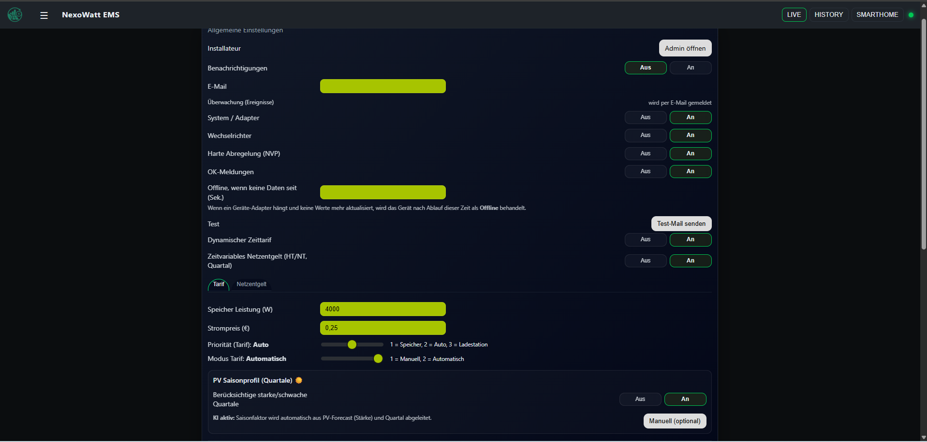Turn Benachrichtigungen on with An

coord(690,68)
